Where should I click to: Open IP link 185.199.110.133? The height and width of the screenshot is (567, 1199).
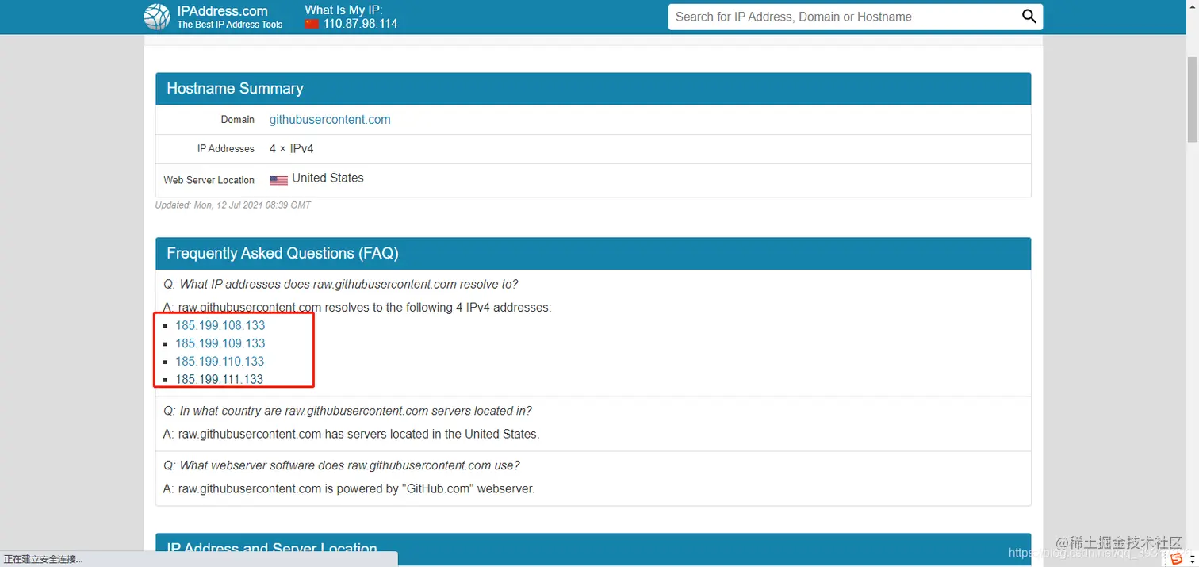[x=220, y=361]
